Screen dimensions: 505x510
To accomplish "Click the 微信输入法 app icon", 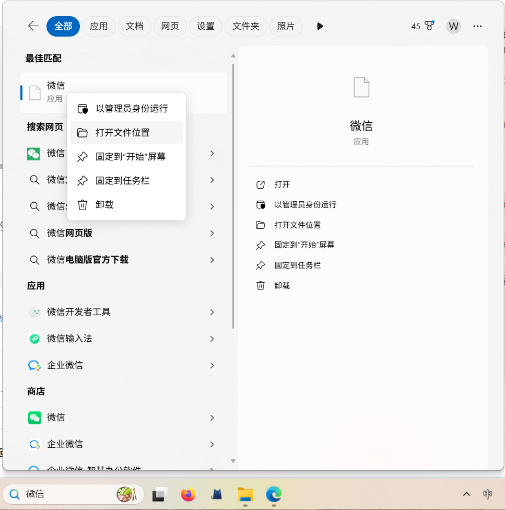I will click(34, 339).
